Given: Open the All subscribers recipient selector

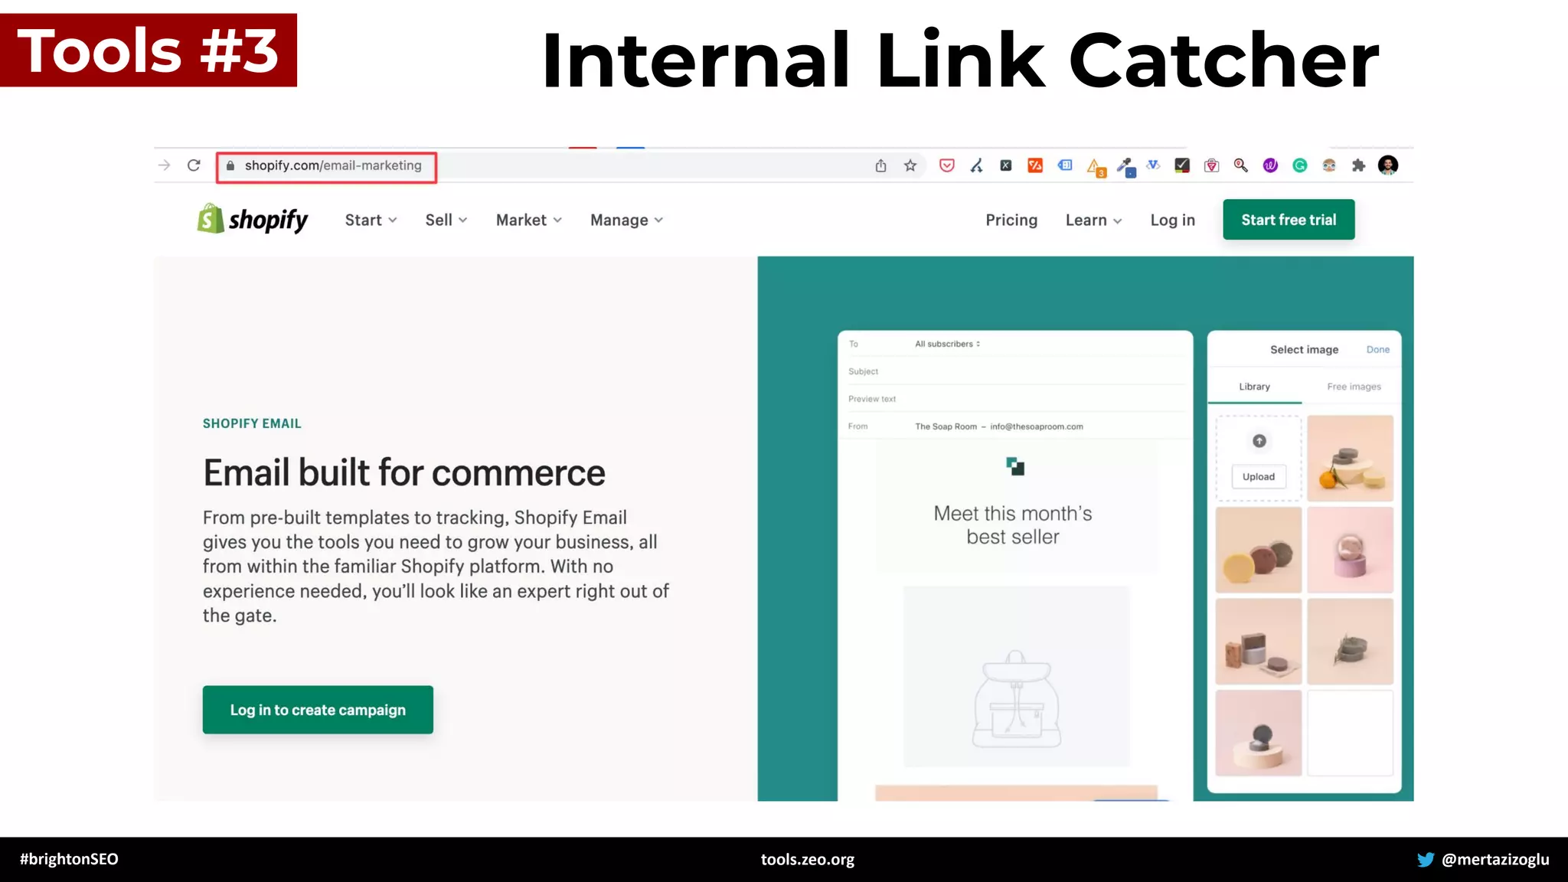Looking at the screenshot, I should 948,344.
